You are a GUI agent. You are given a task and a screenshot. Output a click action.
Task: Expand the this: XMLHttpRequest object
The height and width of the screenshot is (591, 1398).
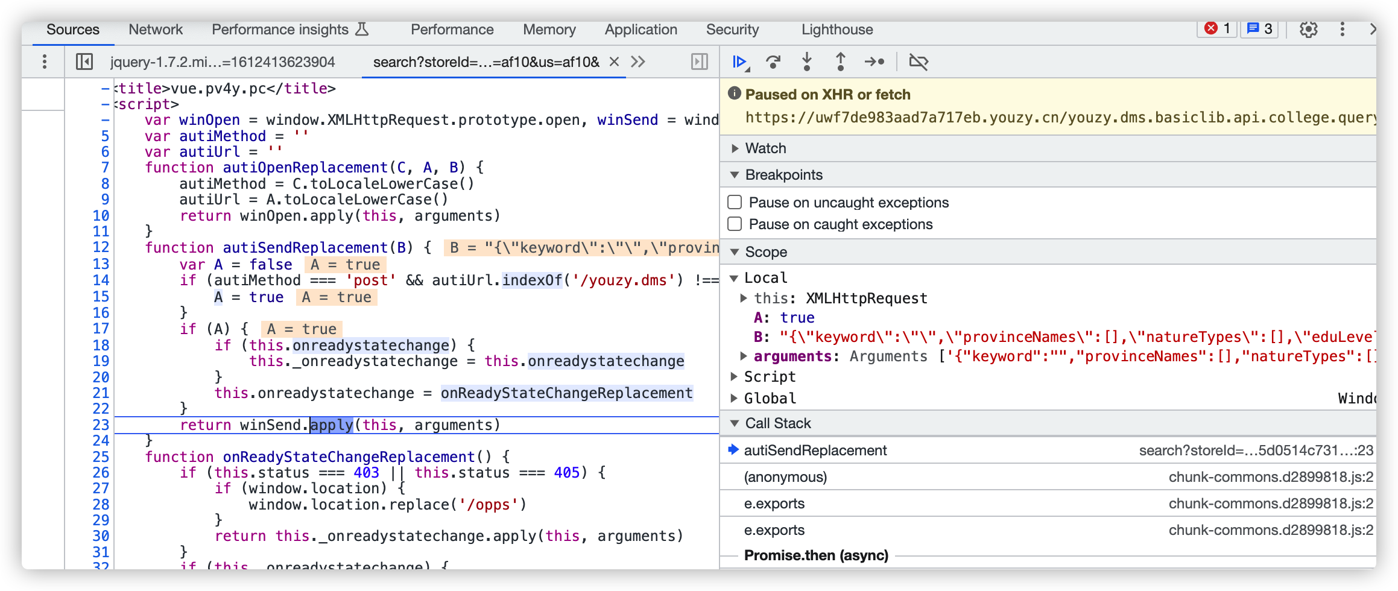click(744, 298)
